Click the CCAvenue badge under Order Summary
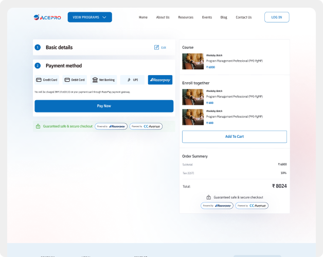Viewport: 323px width, 257px height. click(252, 206)
